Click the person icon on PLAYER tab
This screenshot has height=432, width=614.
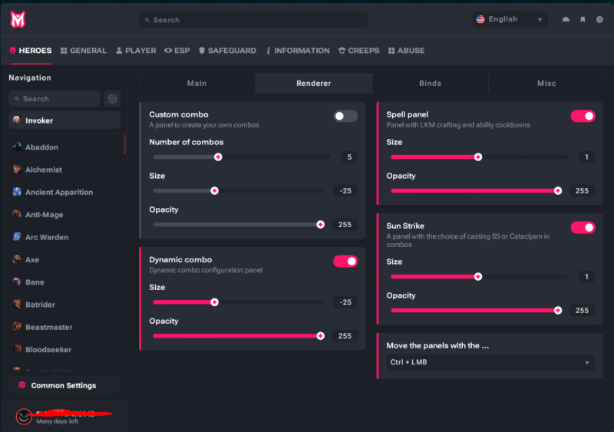(119, 51)
